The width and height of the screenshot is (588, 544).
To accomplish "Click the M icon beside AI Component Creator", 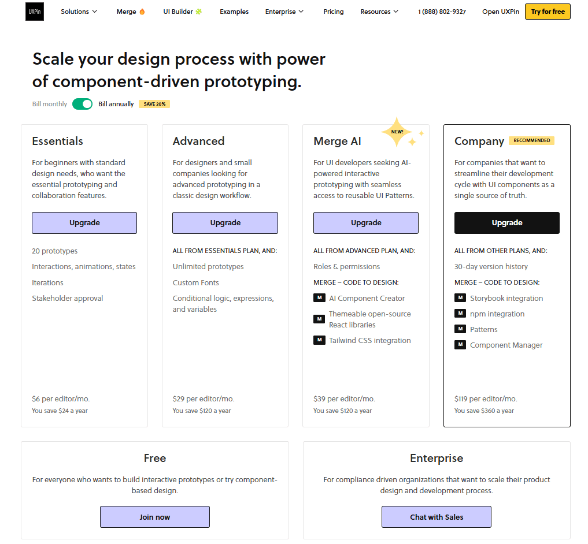I will point(320,297).
